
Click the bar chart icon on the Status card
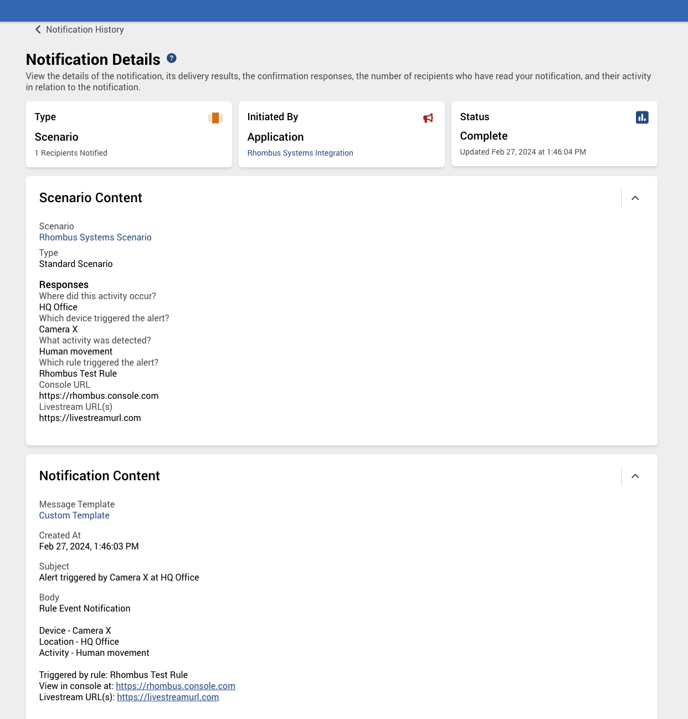click(x=641, y=117)
